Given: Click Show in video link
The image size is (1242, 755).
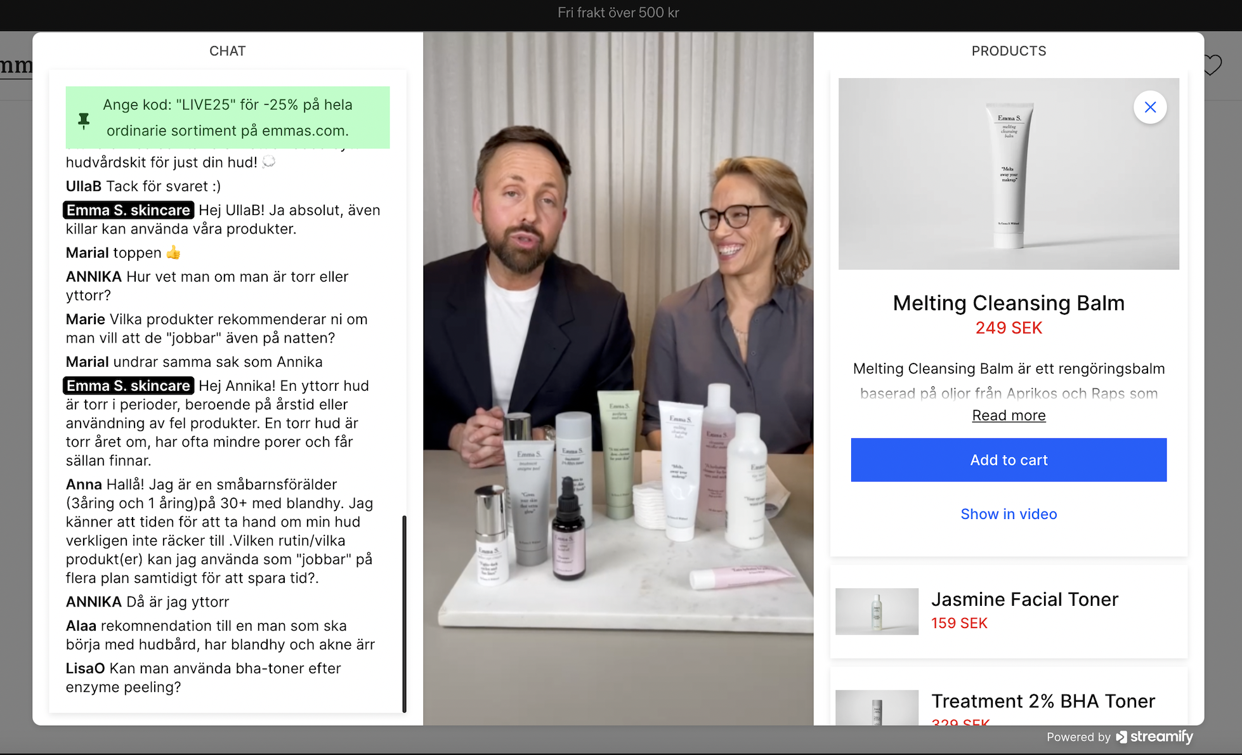Looking at the screenshot, I should pos(1009,514).
